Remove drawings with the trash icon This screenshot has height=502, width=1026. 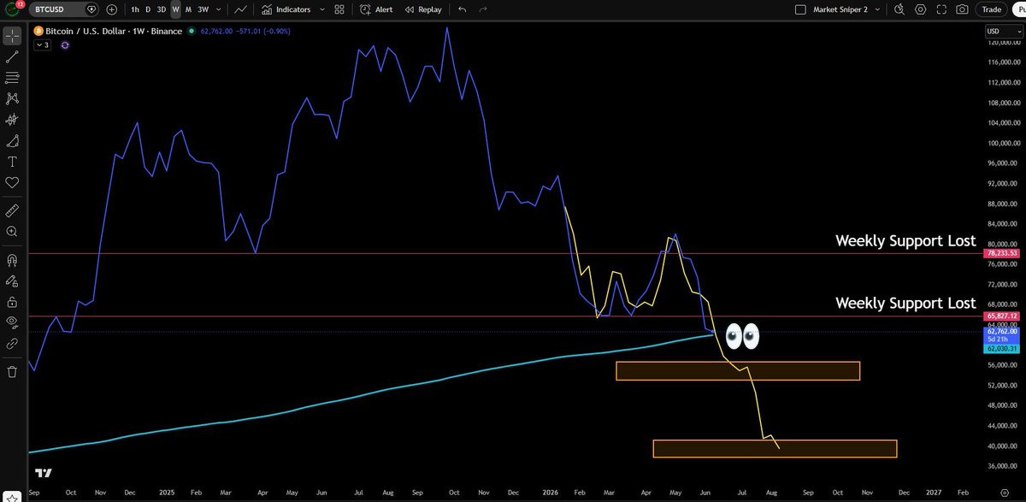point(12,371)
